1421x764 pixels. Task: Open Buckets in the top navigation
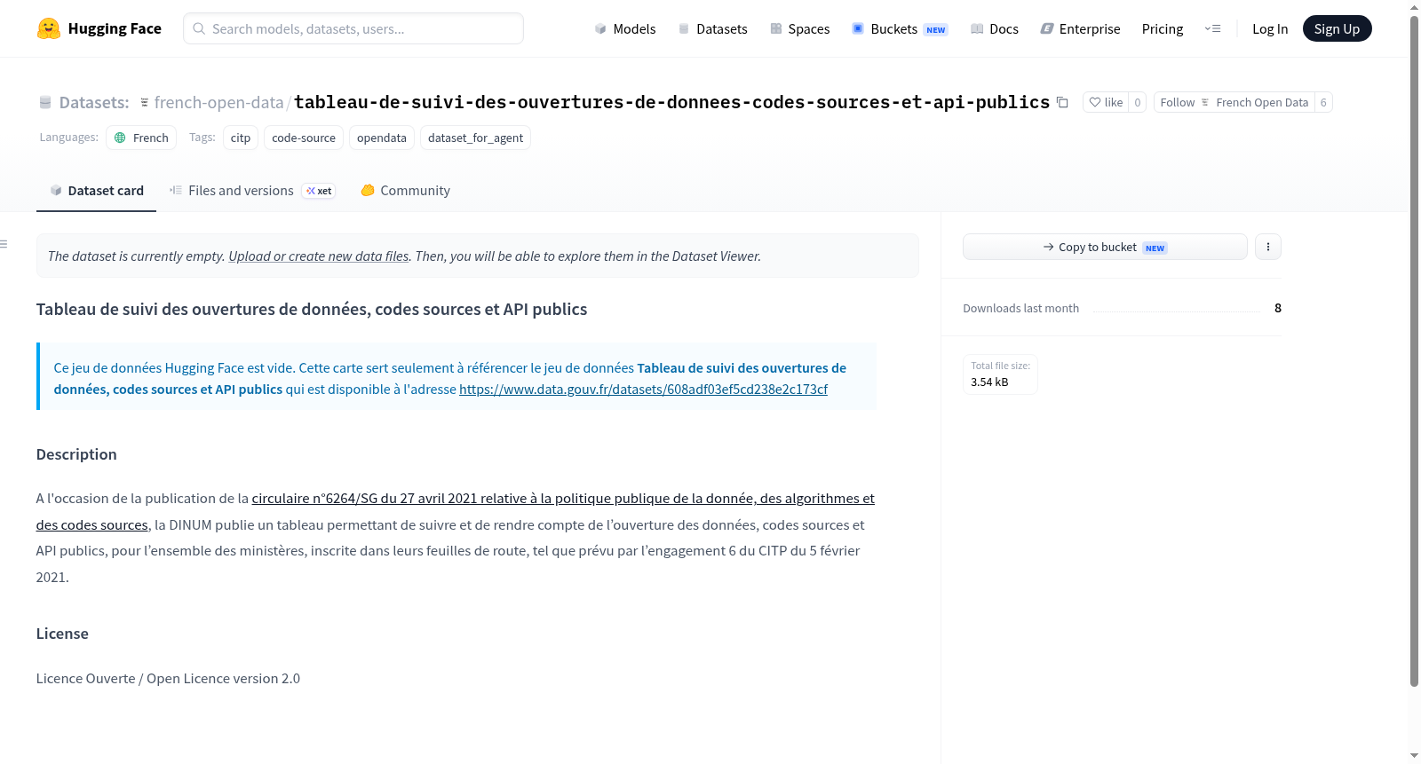pos(900,29)
